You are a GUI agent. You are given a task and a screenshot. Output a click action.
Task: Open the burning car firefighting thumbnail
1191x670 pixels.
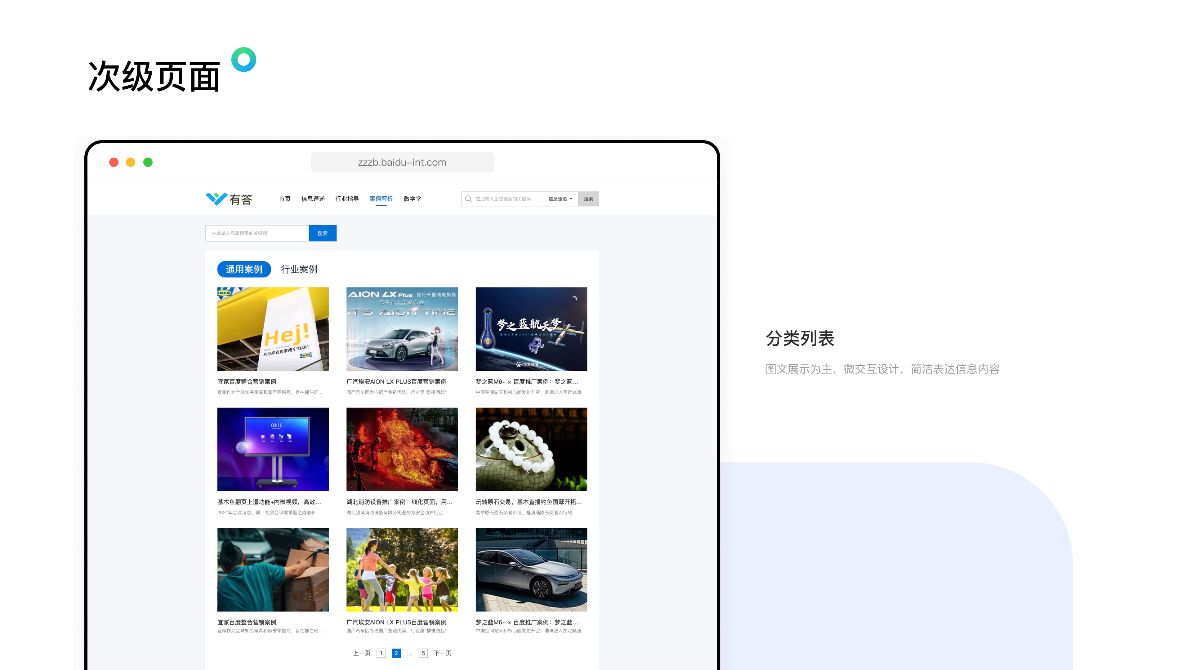point(402,449)
